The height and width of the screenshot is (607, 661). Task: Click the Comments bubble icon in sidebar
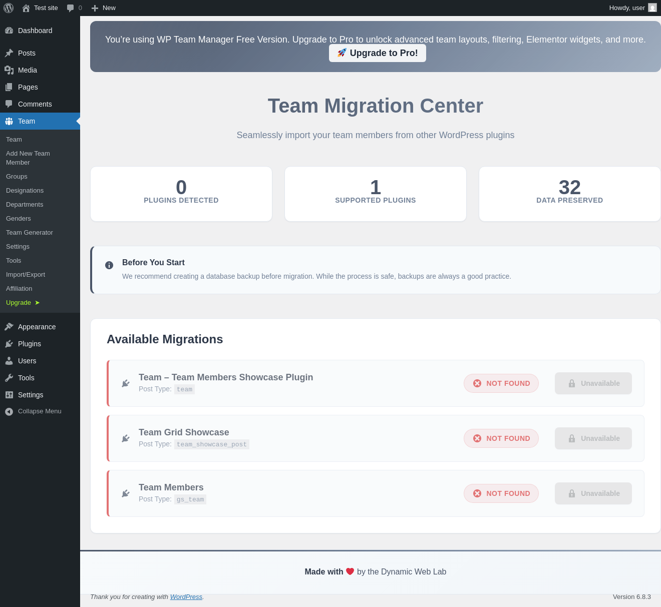(x=9, y=104)
